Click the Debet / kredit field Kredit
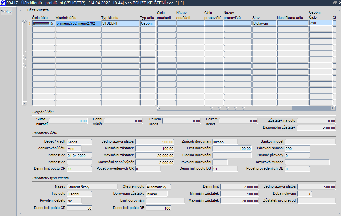 point(79,142)
